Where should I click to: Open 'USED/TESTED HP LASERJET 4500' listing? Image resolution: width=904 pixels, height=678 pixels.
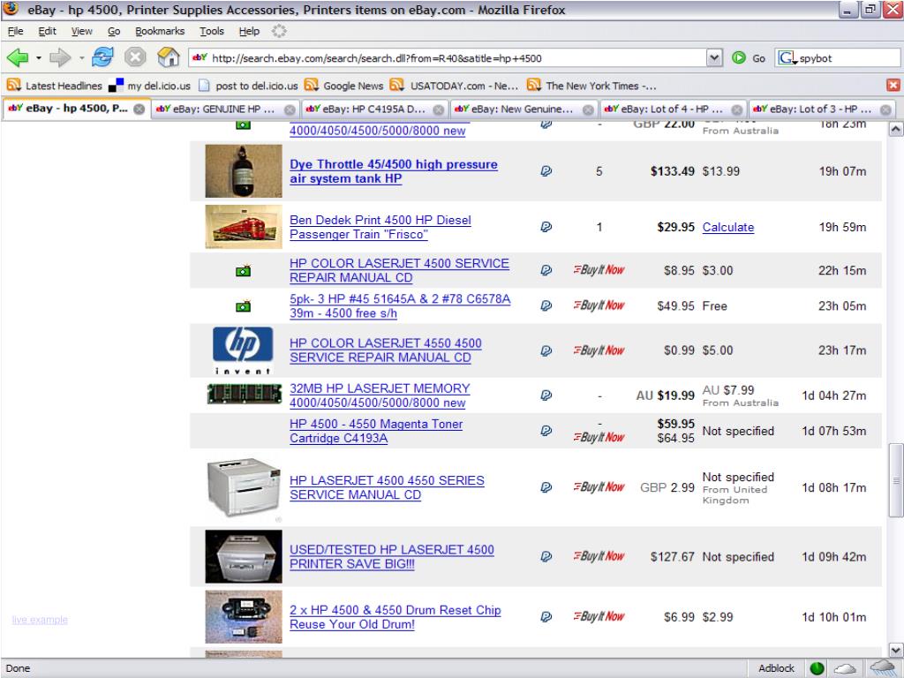[x=392, y=557]
